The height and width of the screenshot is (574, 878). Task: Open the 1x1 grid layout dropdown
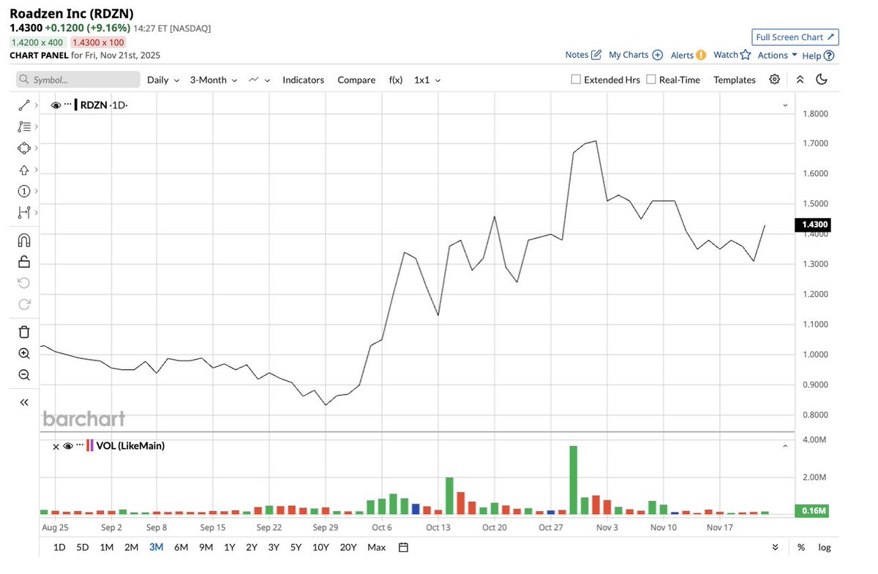[427, 80]
